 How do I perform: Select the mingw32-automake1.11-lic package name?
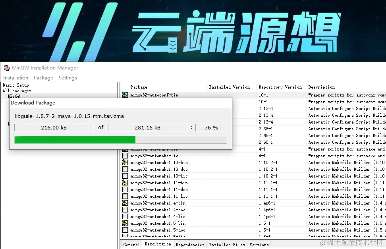pos(159,196)
